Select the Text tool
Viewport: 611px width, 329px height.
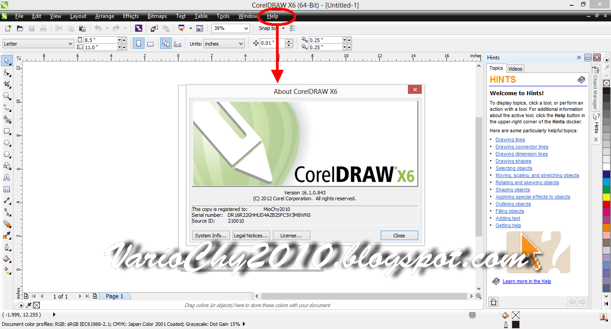point(7,177)
